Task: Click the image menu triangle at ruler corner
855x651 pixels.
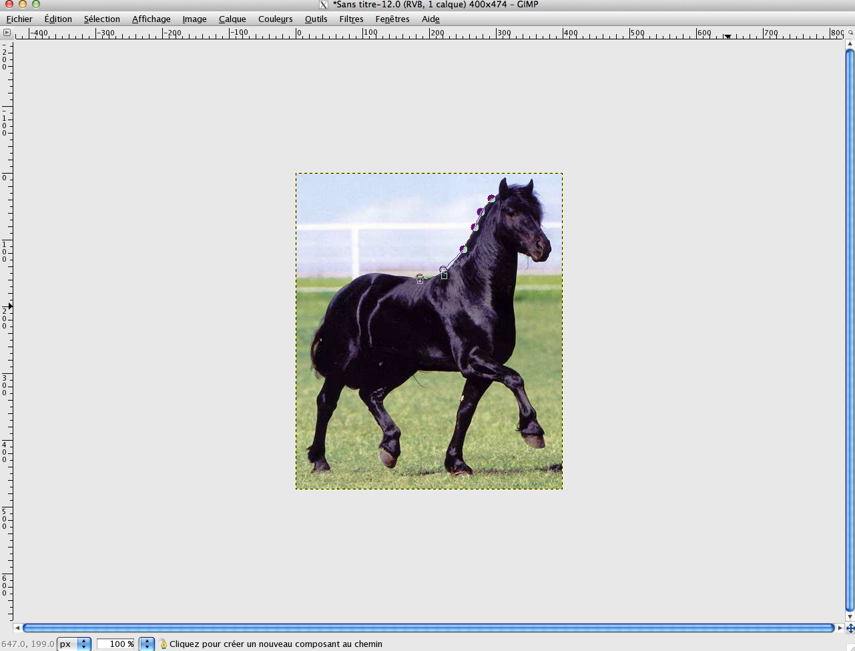Action: pos(7,32)
